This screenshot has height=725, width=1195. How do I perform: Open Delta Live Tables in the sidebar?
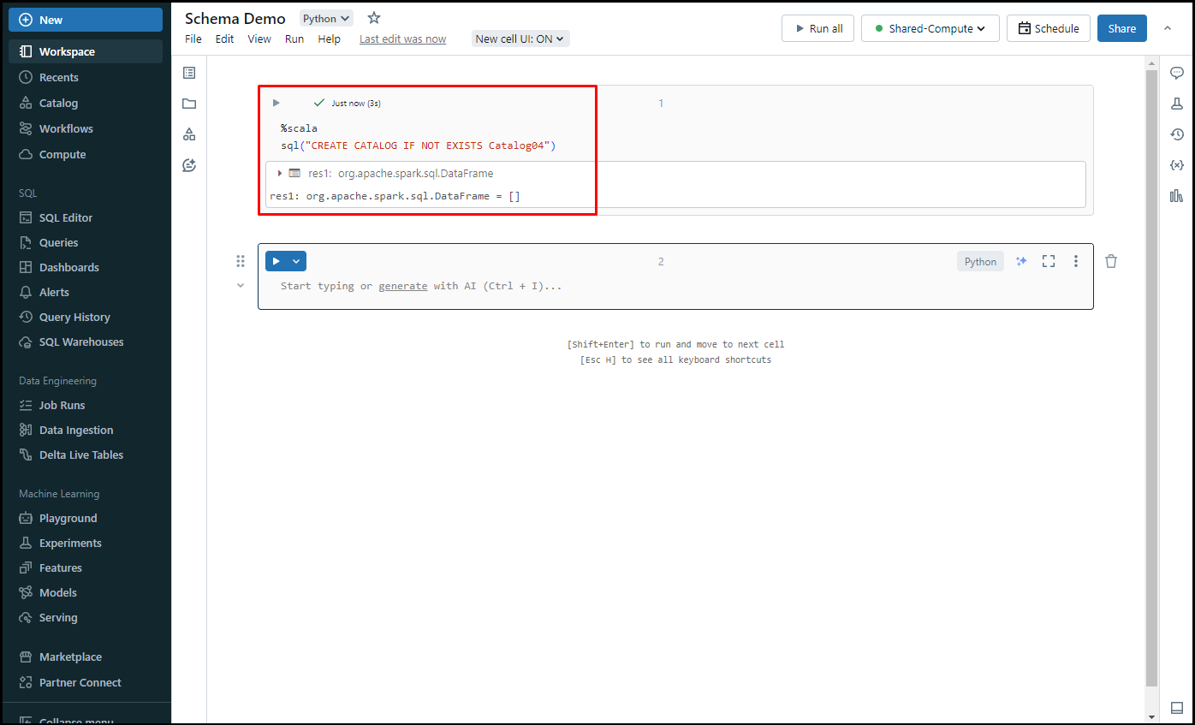click(x=86, y=455)
